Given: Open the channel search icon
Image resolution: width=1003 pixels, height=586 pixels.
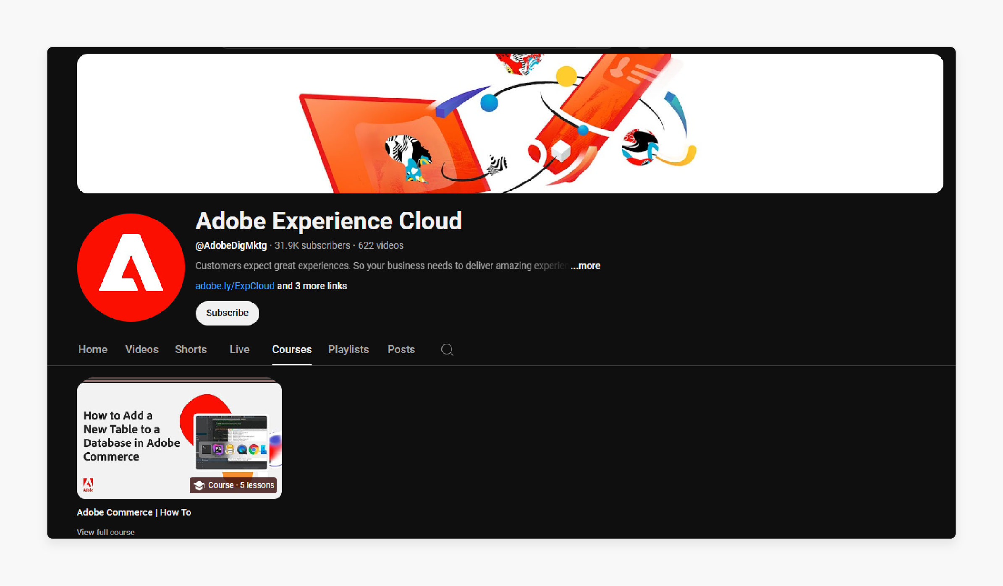Looking at the screenshot, I should 447,349.
